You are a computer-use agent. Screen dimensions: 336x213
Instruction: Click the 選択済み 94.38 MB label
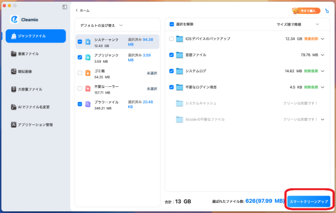pyautogui.click(x=141, y=42)
